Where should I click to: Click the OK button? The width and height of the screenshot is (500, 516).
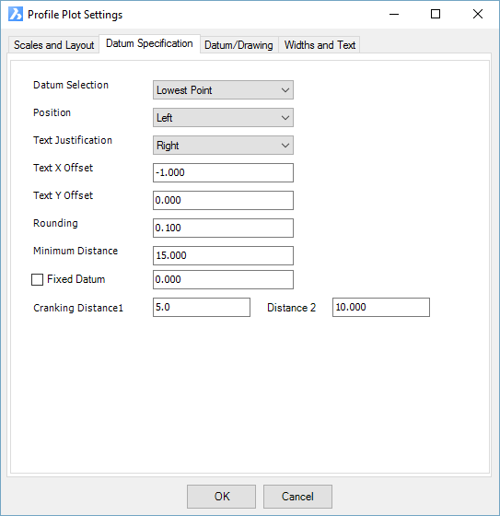click(221, 497)
